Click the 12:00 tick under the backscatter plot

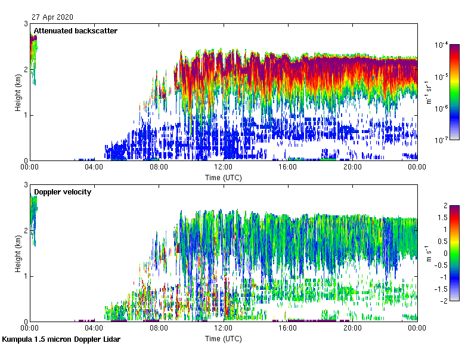point(224,168)
